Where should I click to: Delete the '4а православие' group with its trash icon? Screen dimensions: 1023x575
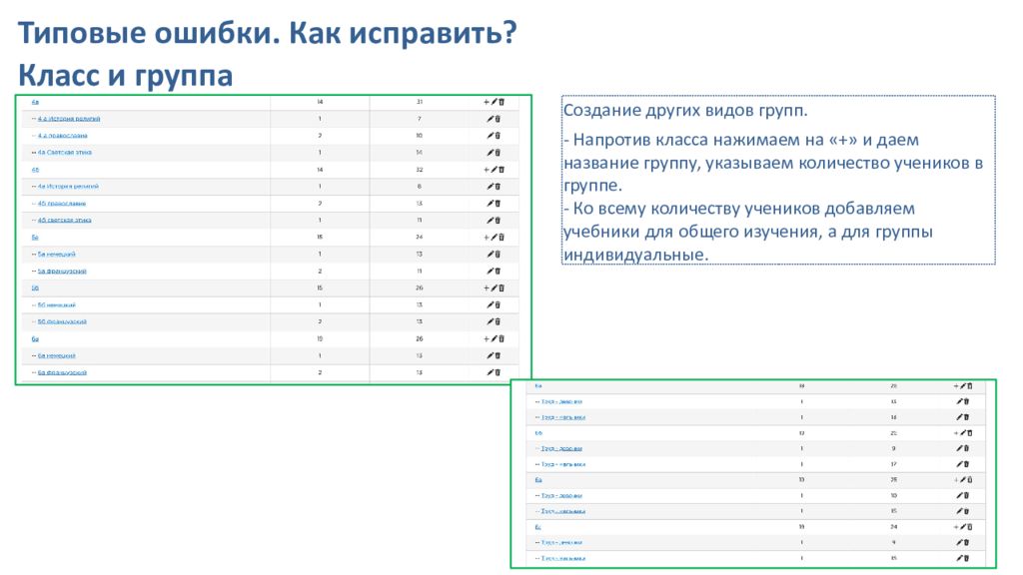click(x=498, y=136)
